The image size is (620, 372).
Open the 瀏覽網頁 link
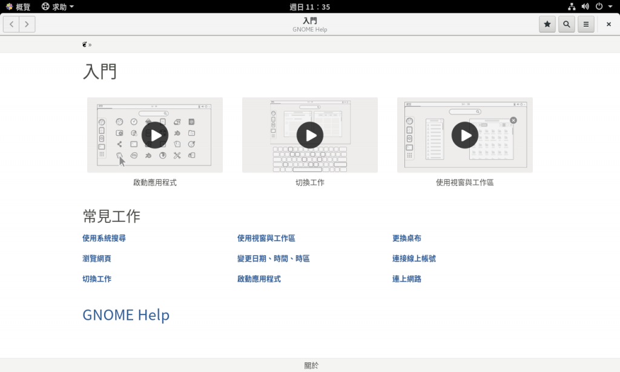click(97, 259)
